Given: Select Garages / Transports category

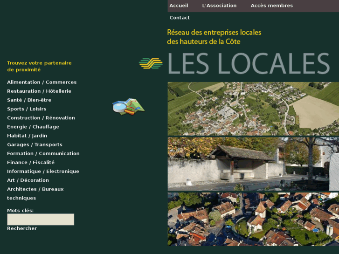Looking at the screenshot, I should coord(35,144).
